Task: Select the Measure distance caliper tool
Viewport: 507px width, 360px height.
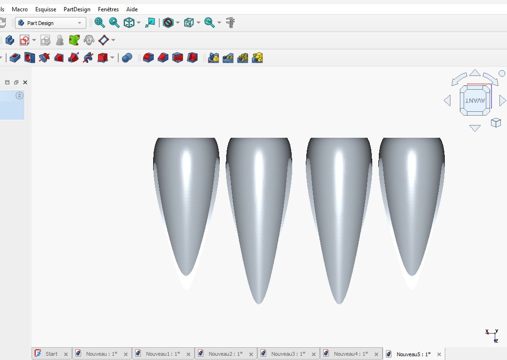Action: [x=230, y=23]
